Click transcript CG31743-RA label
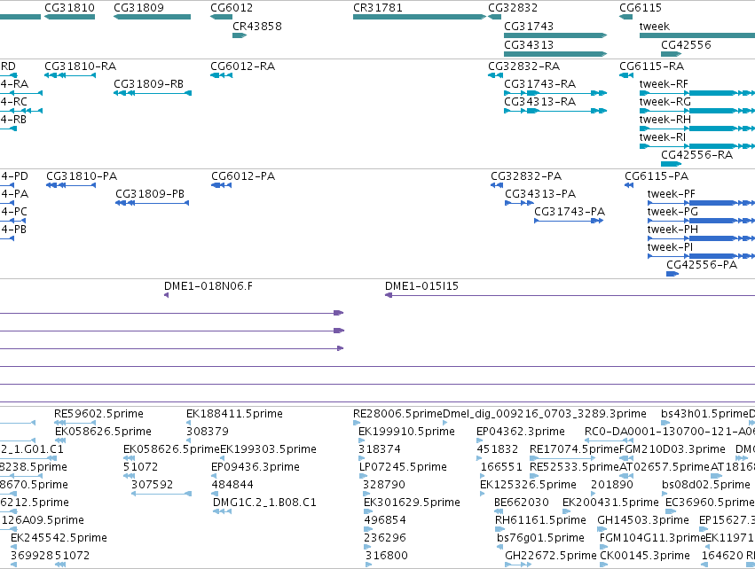Viewport: 755px width, 569px height. (x=539, y=83)
